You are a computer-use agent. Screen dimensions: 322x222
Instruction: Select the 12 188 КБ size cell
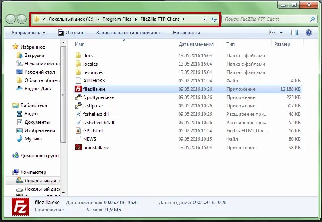tap(290, 89)
